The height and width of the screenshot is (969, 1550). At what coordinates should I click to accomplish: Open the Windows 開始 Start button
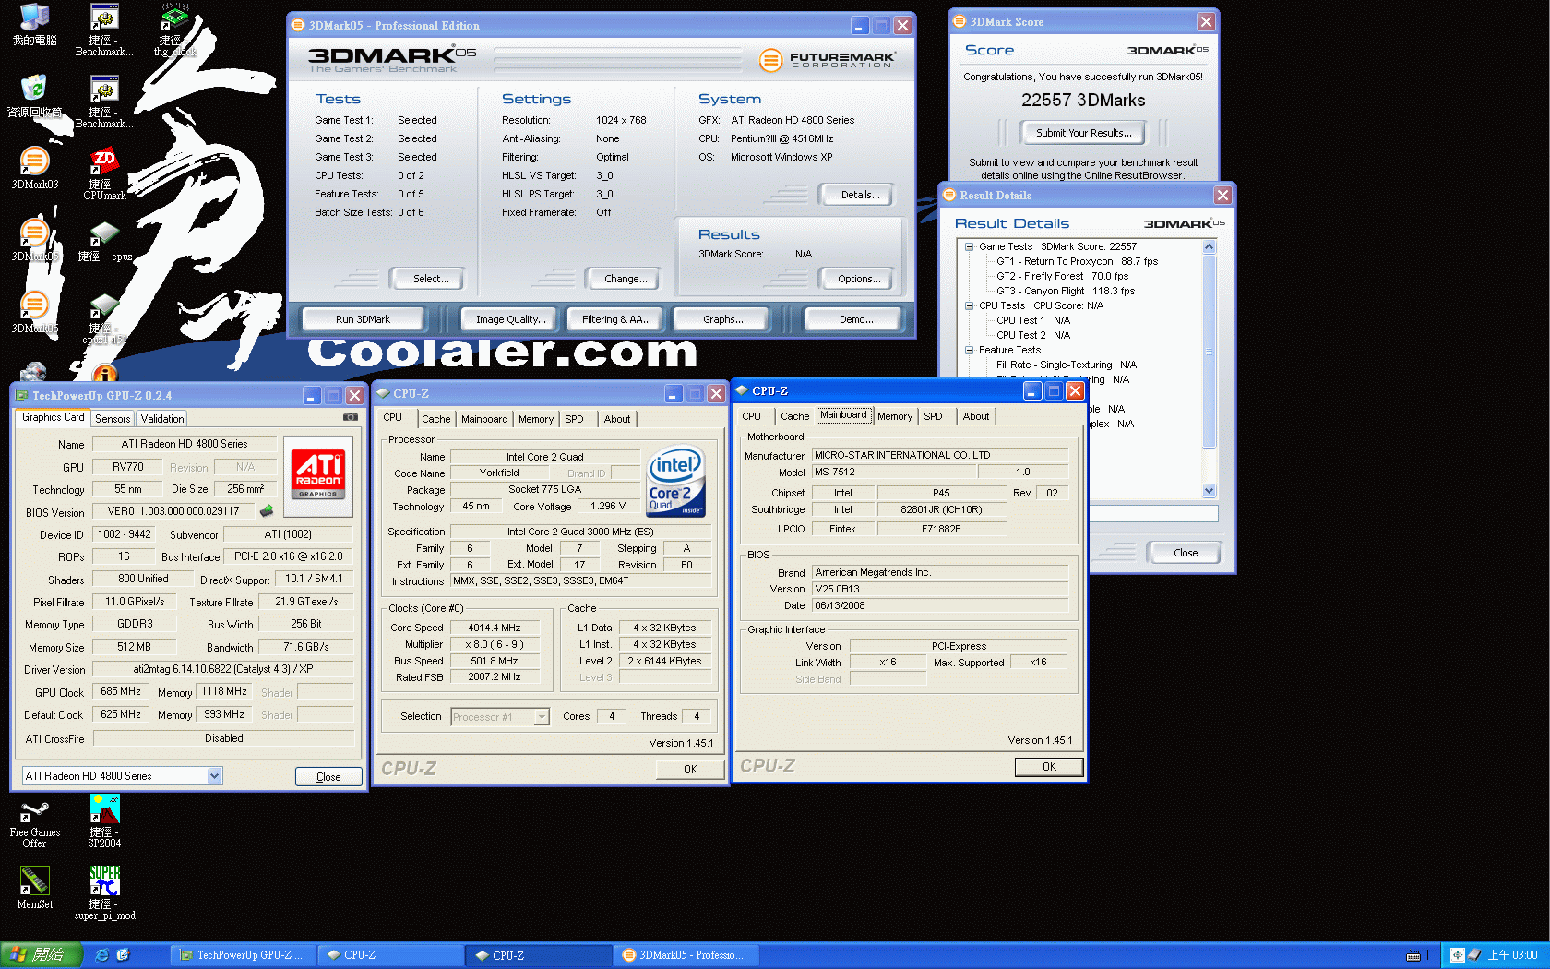(42, 955)
